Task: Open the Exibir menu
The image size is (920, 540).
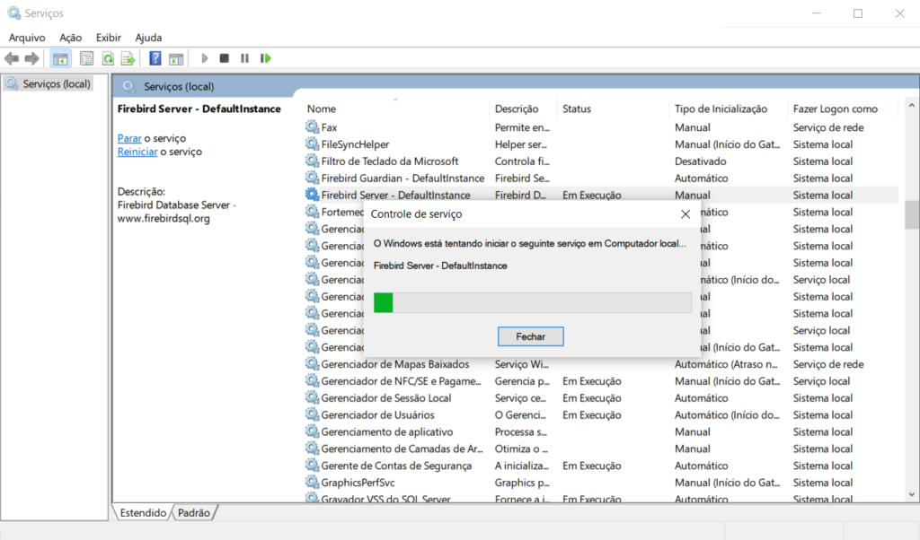Action: (x=109, y=38)
